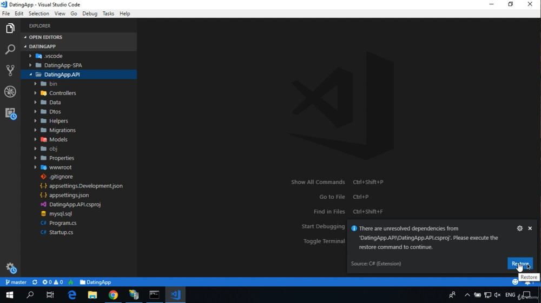Click the Visual Studio Code taskbar icon
This screenshot has width=541, height=303.
click(x=175, y=295)
